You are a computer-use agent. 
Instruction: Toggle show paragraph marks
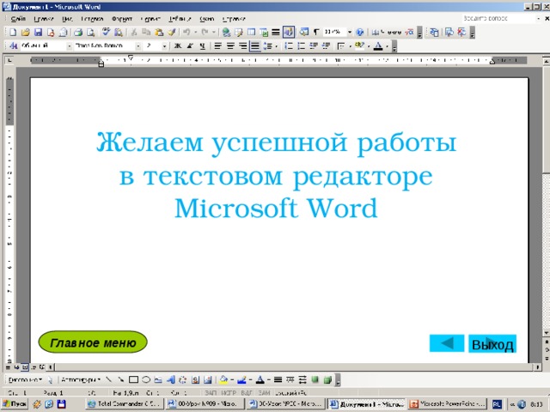tap(315, 33)
